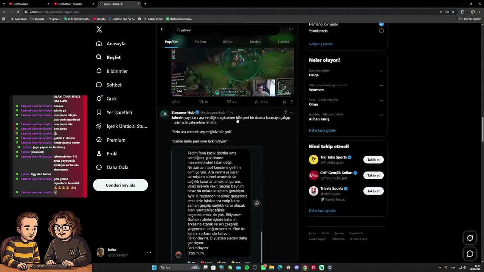Click the X logo in the sidebar

click(x=99, y=29)
